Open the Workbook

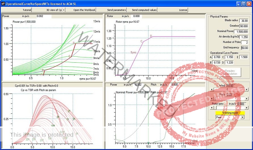pos(81,10)
